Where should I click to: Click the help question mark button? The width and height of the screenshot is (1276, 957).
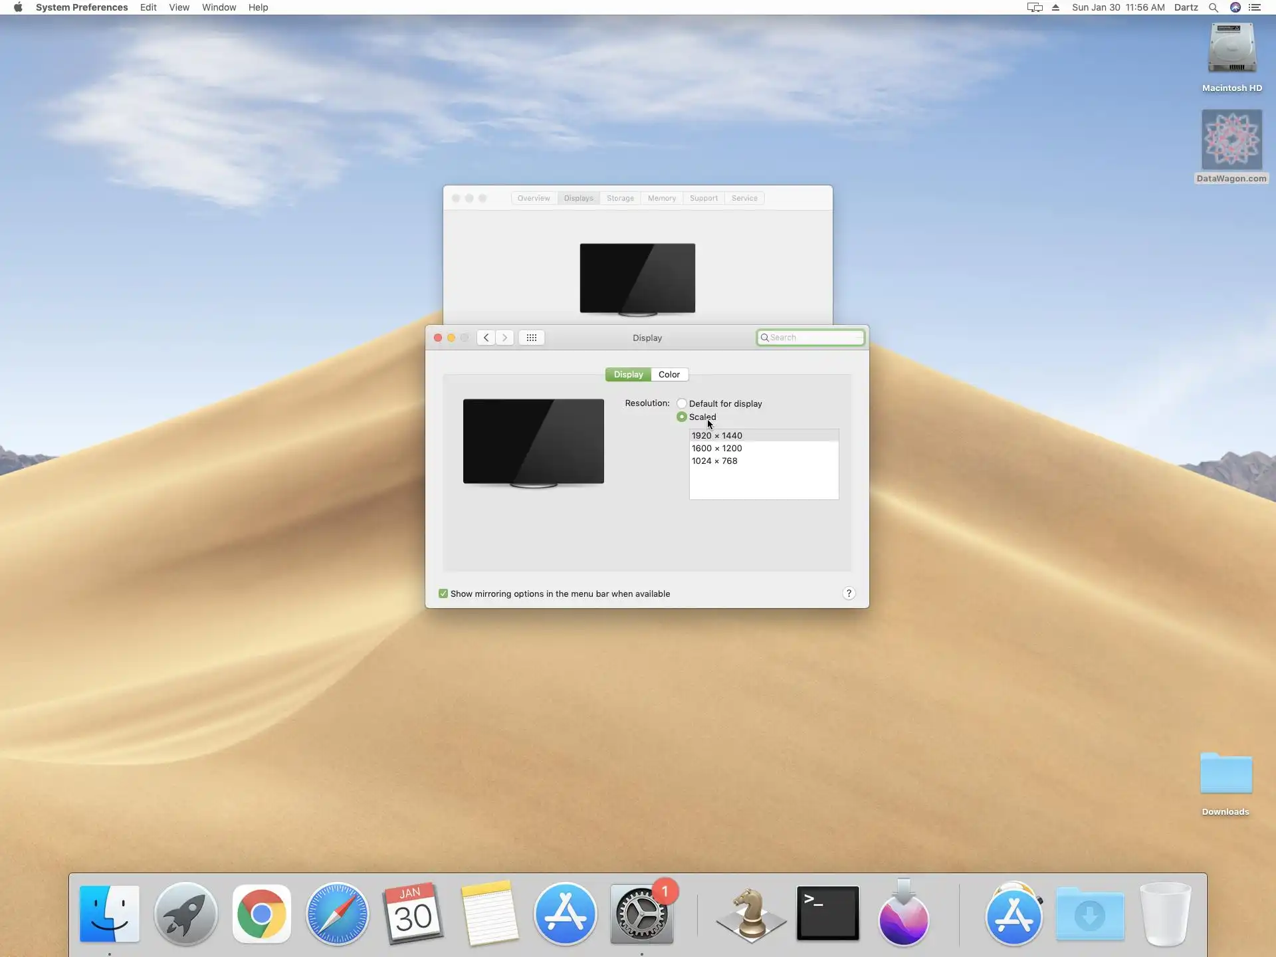(849, 593)
